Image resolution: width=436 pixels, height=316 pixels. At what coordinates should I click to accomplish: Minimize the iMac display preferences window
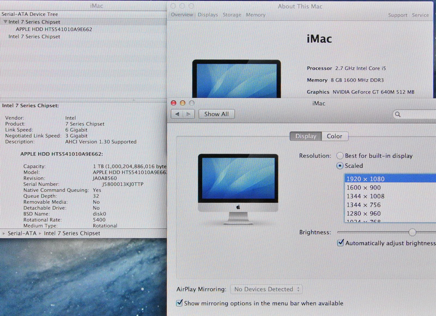point(183,103)
